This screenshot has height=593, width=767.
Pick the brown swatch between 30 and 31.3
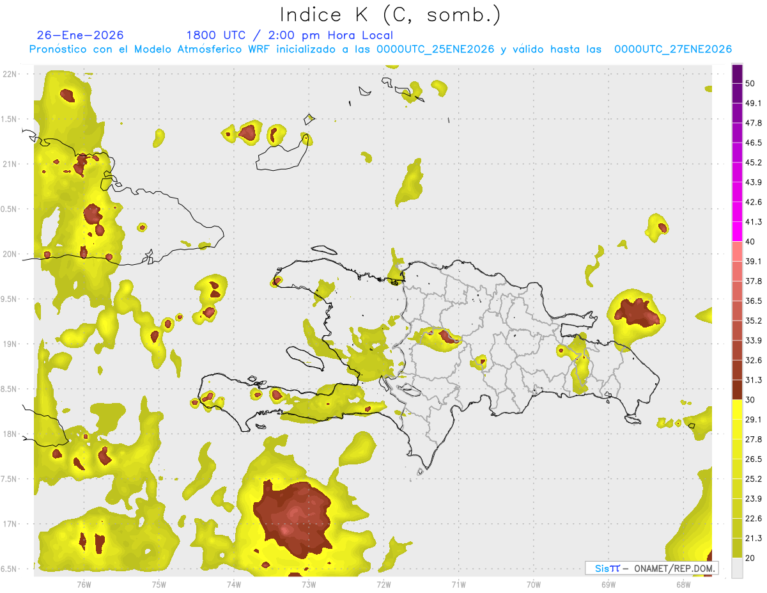pos(737,390)
